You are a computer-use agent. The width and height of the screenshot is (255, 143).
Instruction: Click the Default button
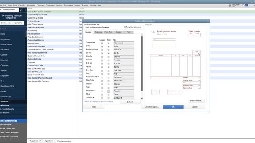pos(130,102)
